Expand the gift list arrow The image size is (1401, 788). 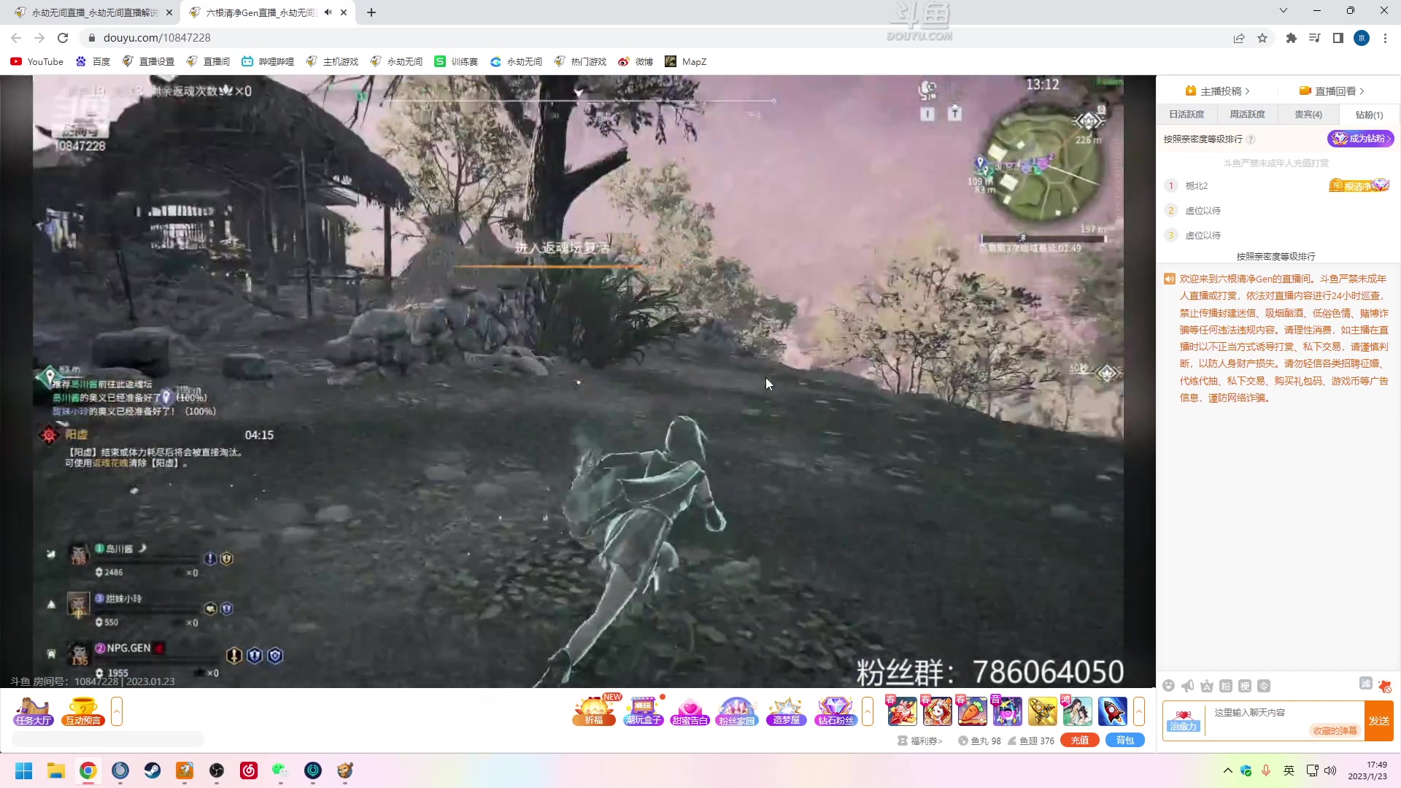pos(1139,711)
